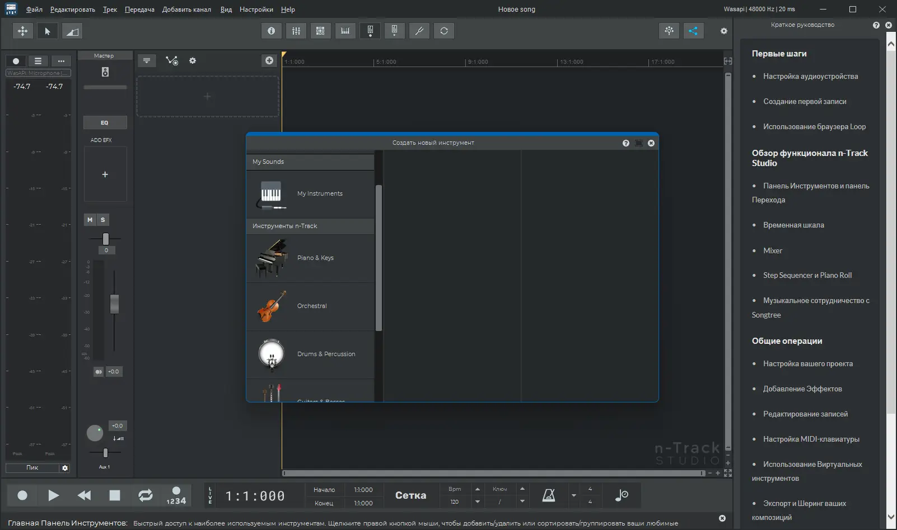
Task: Open track area settings gear
Action: point(193,60)
